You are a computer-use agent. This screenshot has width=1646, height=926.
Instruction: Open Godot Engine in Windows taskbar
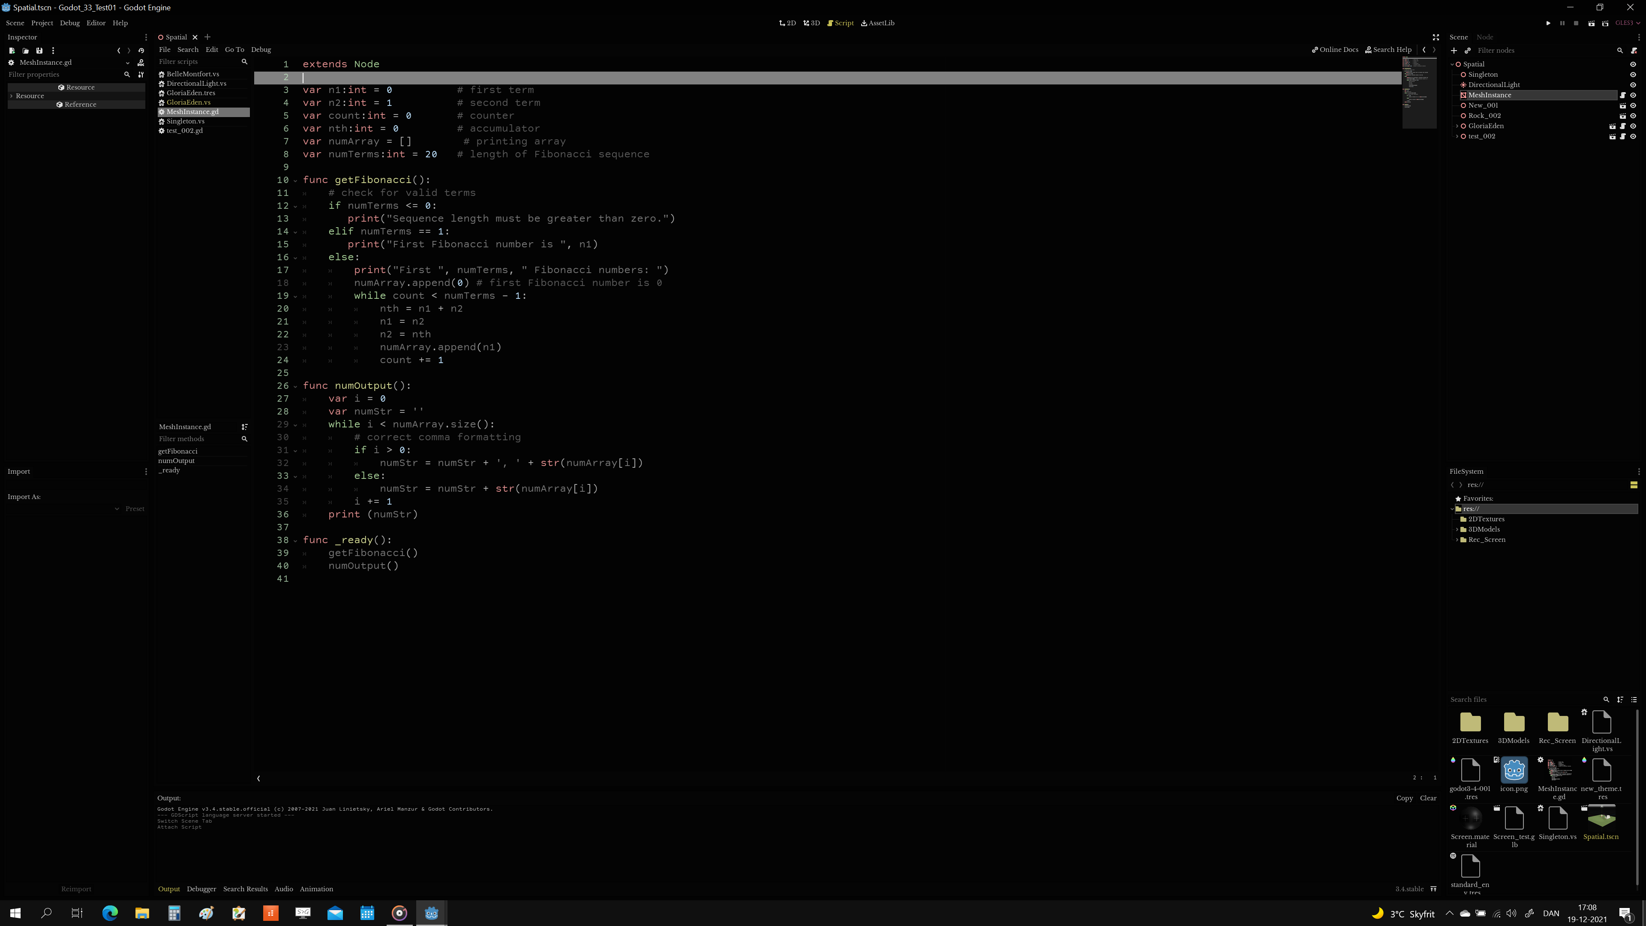tap(431, 913)
